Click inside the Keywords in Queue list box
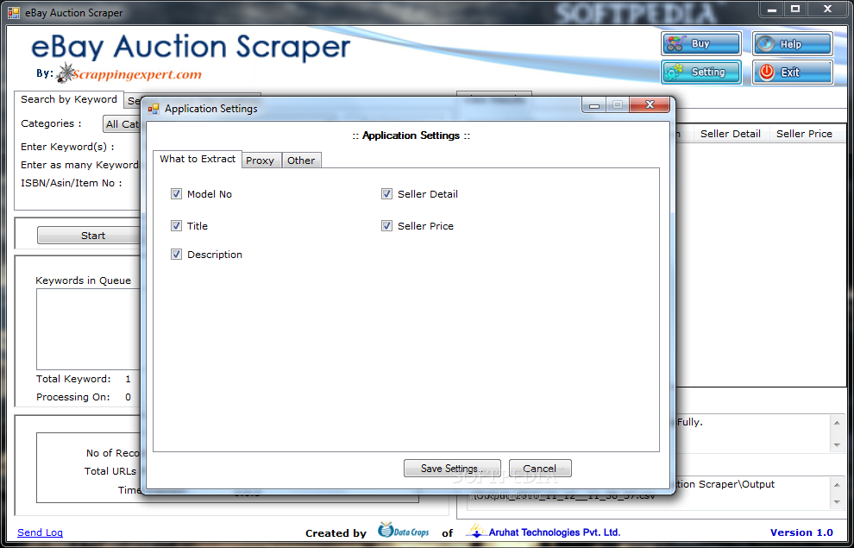 [x=88, y=329]
